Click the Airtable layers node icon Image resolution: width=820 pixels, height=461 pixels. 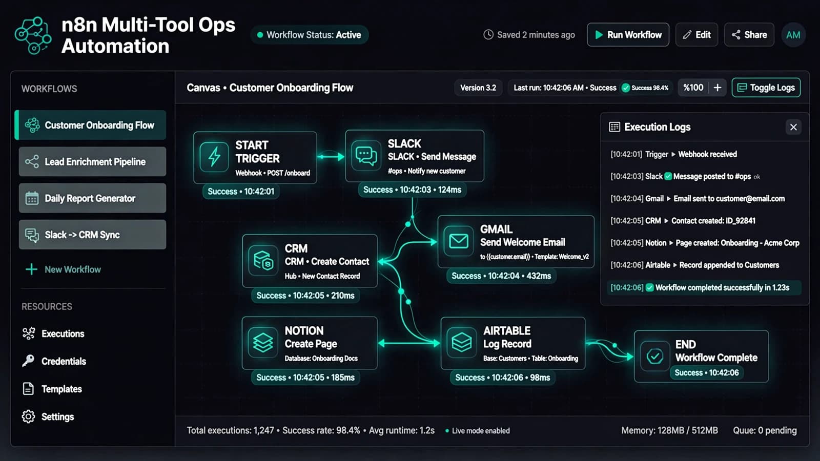point(462,342)
